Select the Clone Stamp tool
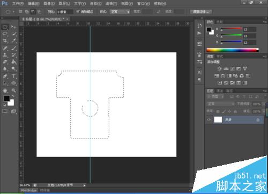The height and width of the screenshot is (194, 268). coord(5,55)
